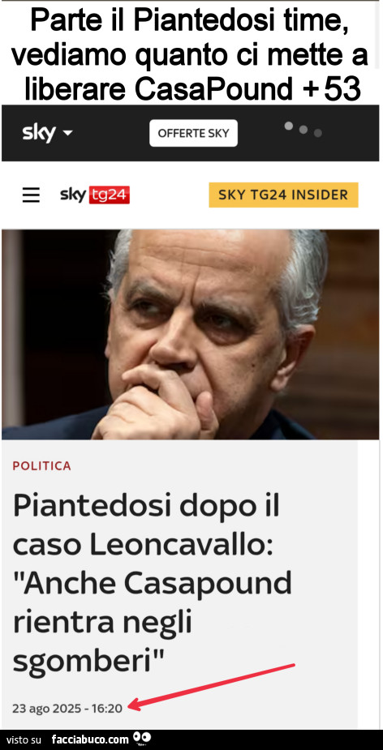Click the Parte il Piantedosi time caption

click(x=190, y=54)
